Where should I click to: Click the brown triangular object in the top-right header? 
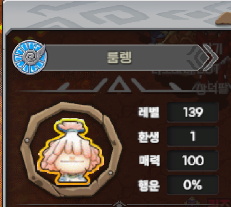223,19
